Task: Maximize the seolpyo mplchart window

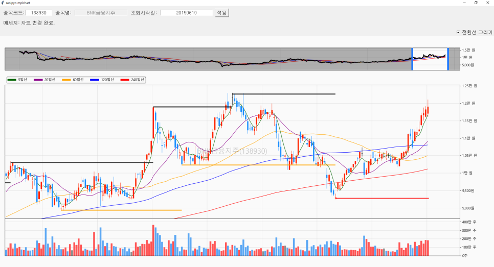Action: coord(476,3)
